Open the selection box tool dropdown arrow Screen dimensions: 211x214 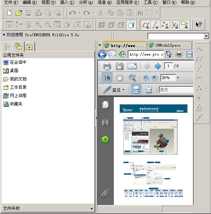157,13
